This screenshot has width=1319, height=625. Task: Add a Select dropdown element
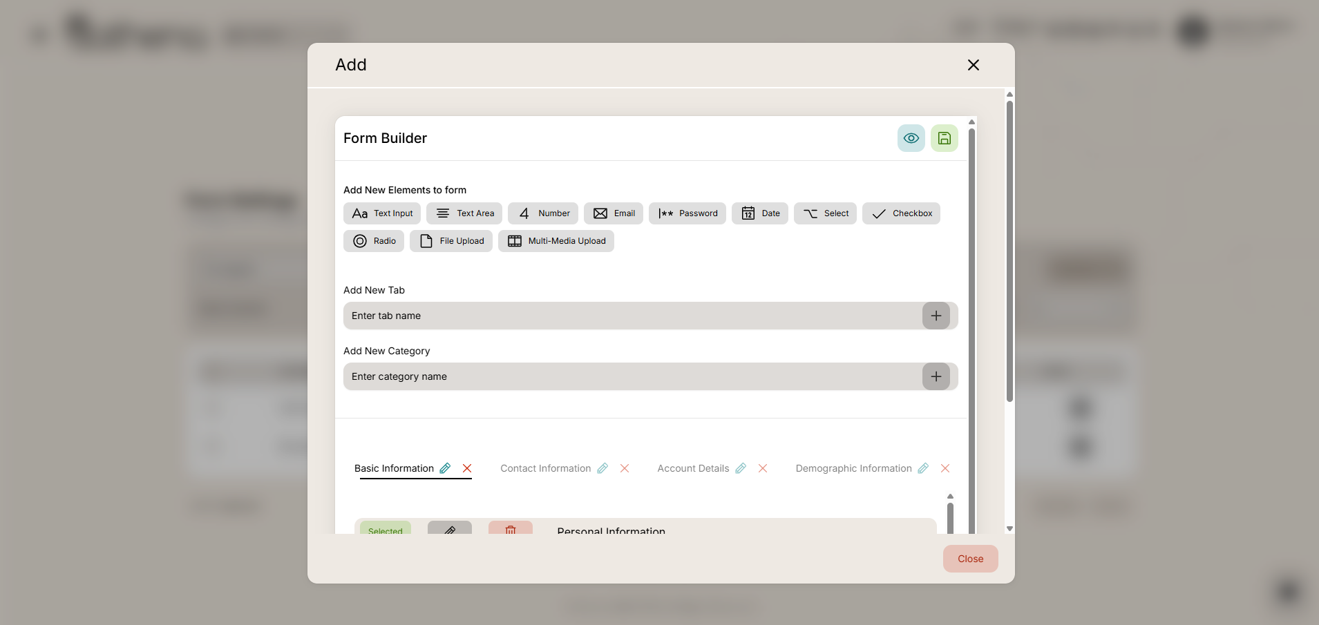coord(825,213)
